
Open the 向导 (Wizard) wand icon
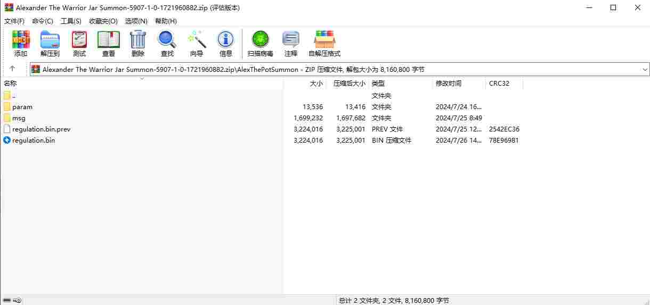197,39
